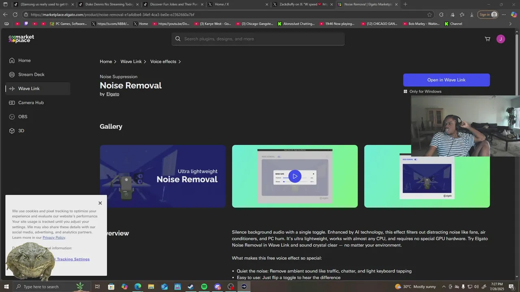The height and width of the screenshot is (292, 520).
Task: Open browser settings and more menu
Action: (x=504, y=15)
